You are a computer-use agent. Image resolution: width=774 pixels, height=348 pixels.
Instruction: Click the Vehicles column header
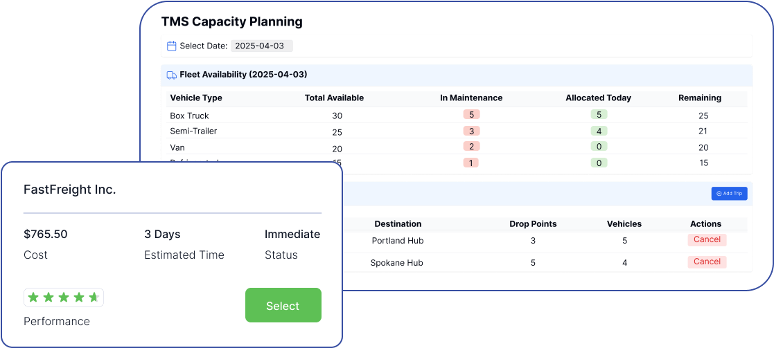(624, 223)
